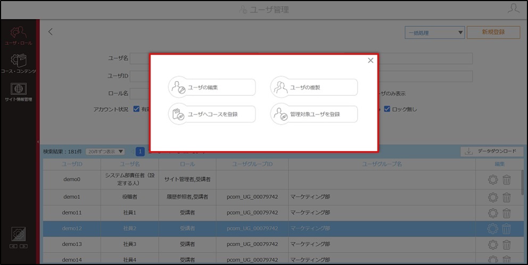The height and width of the screenshot is (265, 528).
Task: Click delete trash icon for demo1 row
Action: coord(507,197)
